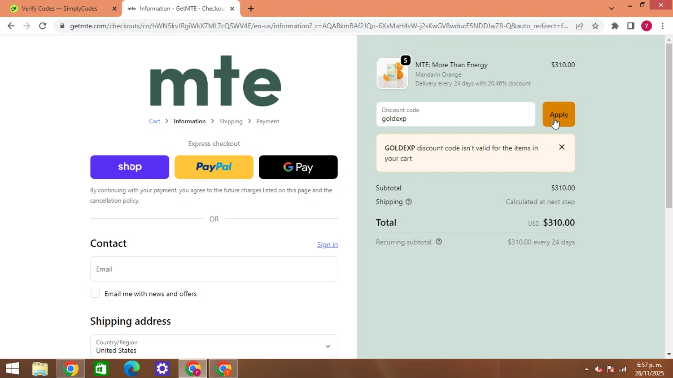Click the Discount code input field
Viewport: 673px width, 378px height.
456,114
